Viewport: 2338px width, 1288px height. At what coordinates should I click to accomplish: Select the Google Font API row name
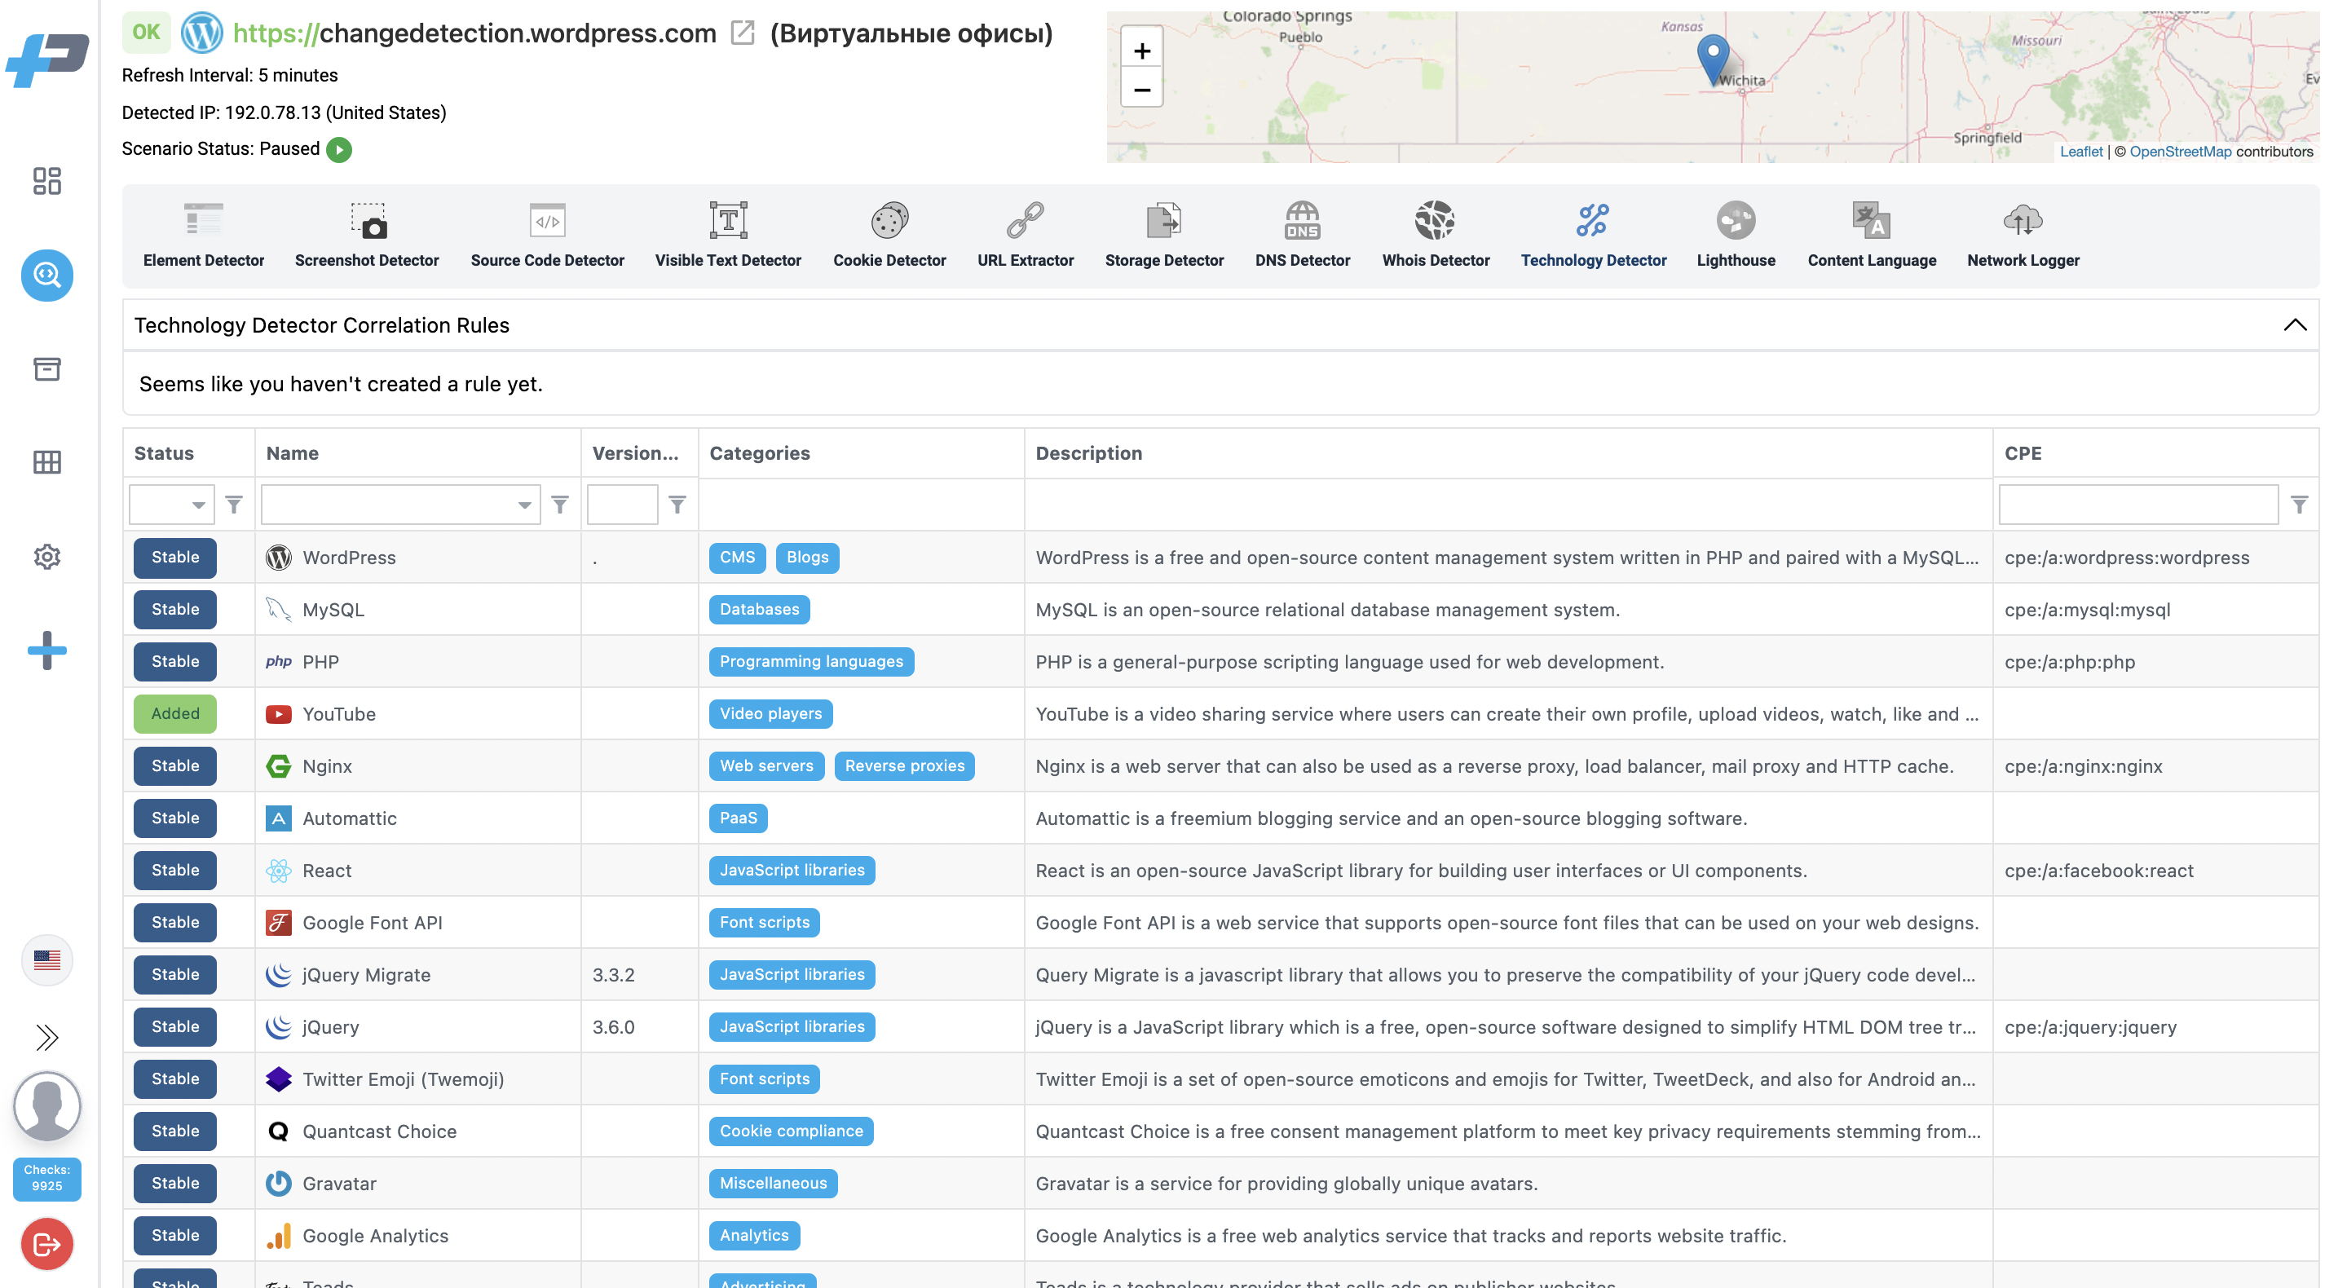372,923
